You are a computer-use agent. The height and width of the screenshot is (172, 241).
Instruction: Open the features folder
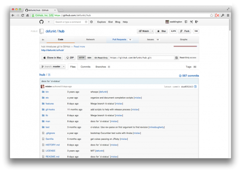50,104
